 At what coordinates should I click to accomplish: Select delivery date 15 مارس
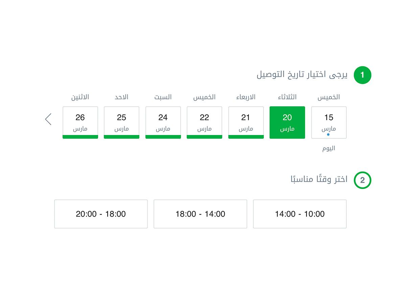329,123
